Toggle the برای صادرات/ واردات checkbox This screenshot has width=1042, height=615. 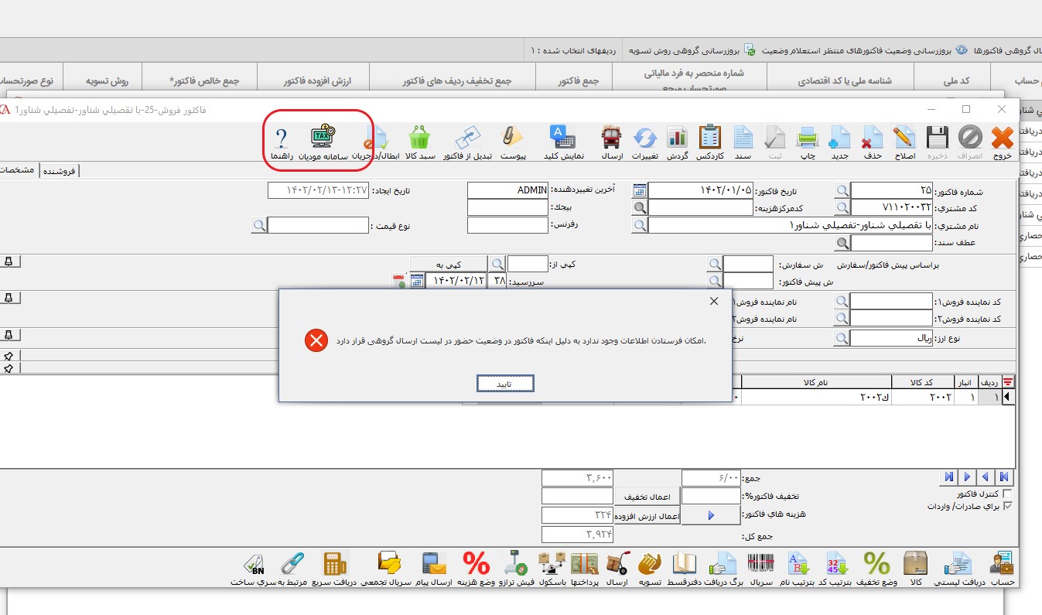[x=1006, y=506]
